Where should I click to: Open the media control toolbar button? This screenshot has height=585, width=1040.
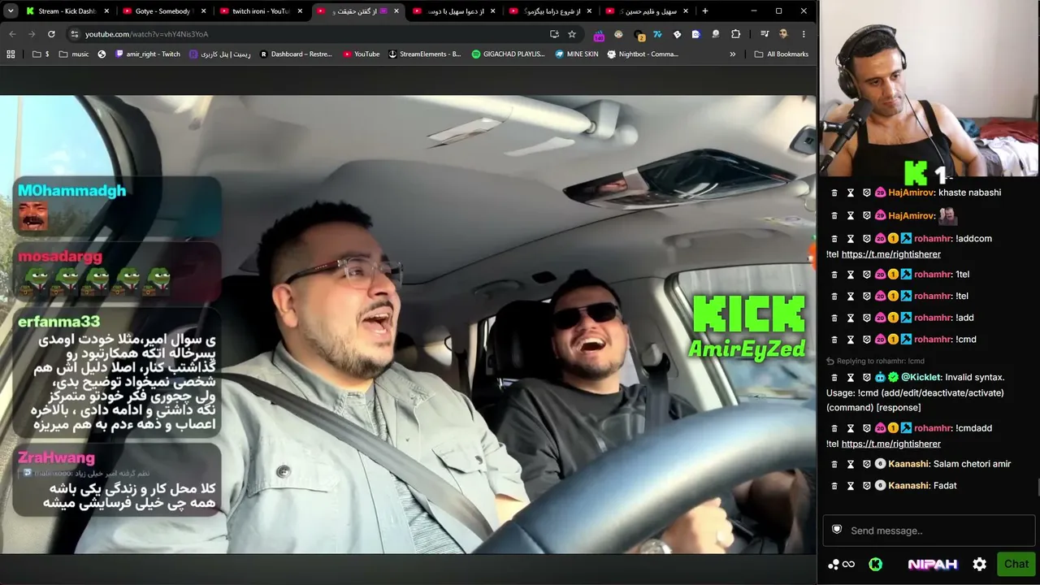765,34
